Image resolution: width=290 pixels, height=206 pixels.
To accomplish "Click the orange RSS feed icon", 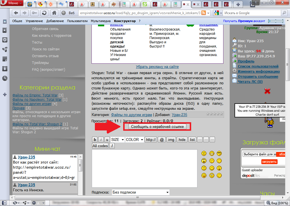I will 203,13.
